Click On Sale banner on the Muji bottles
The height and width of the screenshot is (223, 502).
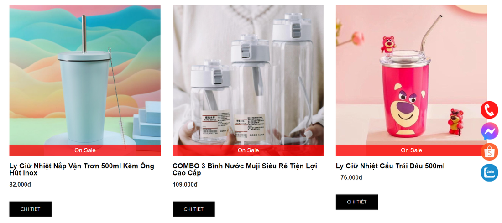(248, 150)
